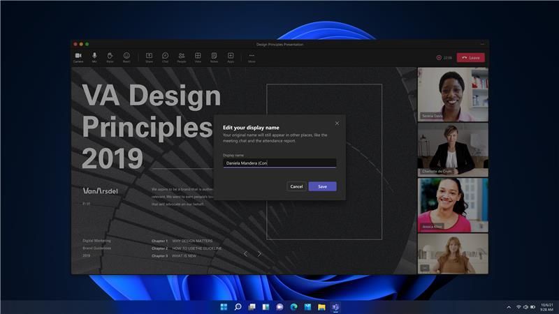This screenshot has width=559, height=314.
Task: Open the Share content tray
Action: click(149, 57)
